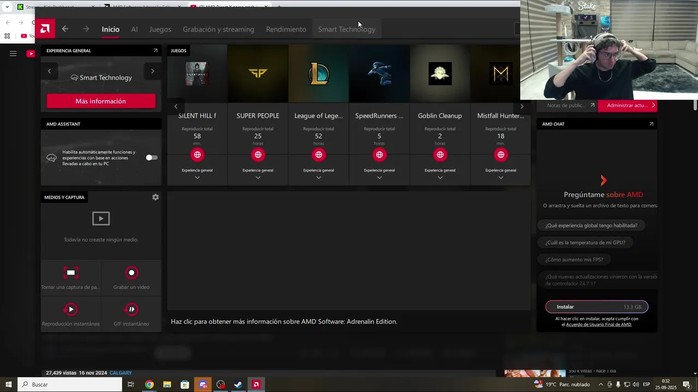Click SILENT HILL f globe profile icon
The width and height of the screenshot is (698, 392).
pyautogui.click(x=197, y=155)
